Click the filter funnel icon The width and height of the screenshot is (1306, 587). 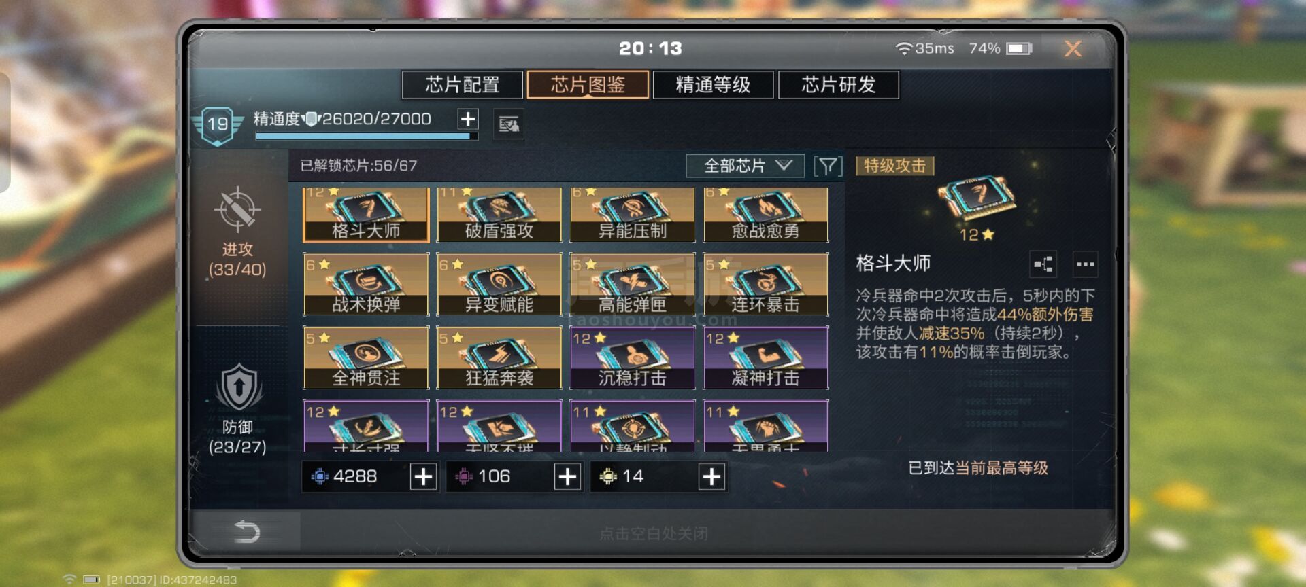pyautogui.click(x=828, y=166)
